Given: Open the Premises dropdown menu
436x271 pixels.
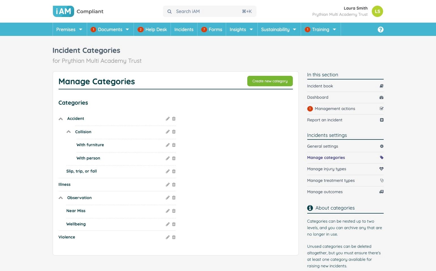Looking at the screenshot, I should click(69, 29).
